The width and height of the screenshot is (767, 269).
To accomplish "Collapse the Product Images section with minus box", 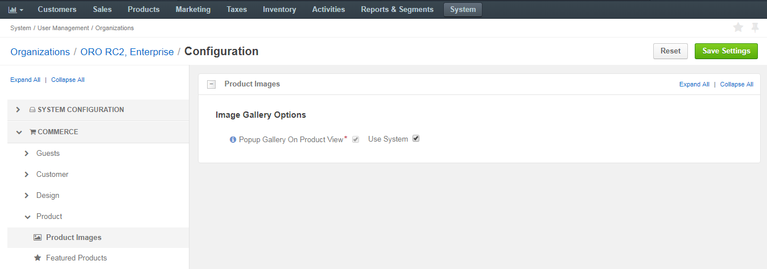I will 212,84.
